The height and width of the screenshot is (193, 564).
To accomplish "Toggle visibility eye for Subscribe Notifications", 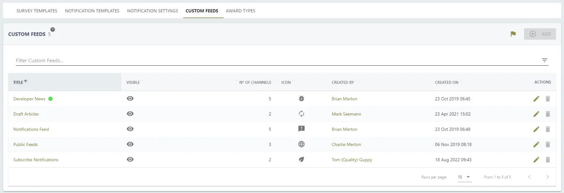I will coord(130,160).
